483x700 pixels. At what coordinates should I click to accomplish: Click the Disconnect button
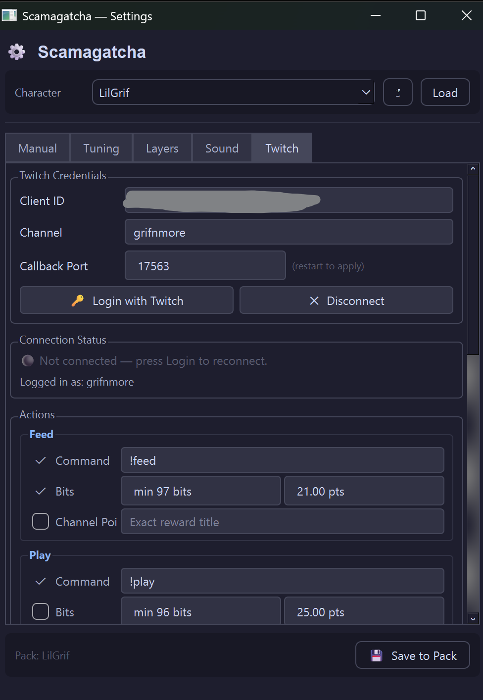coord(346,300)
